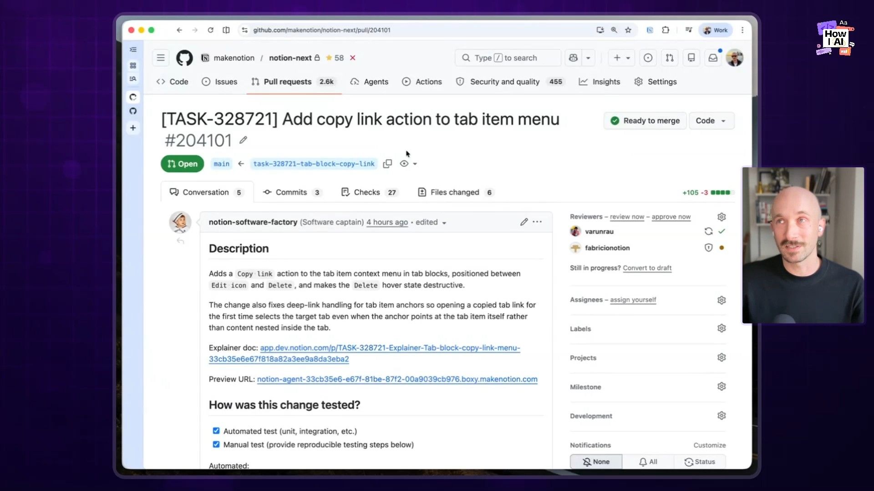
Task: Open Security and quality tab
Action: coord(510,82)
